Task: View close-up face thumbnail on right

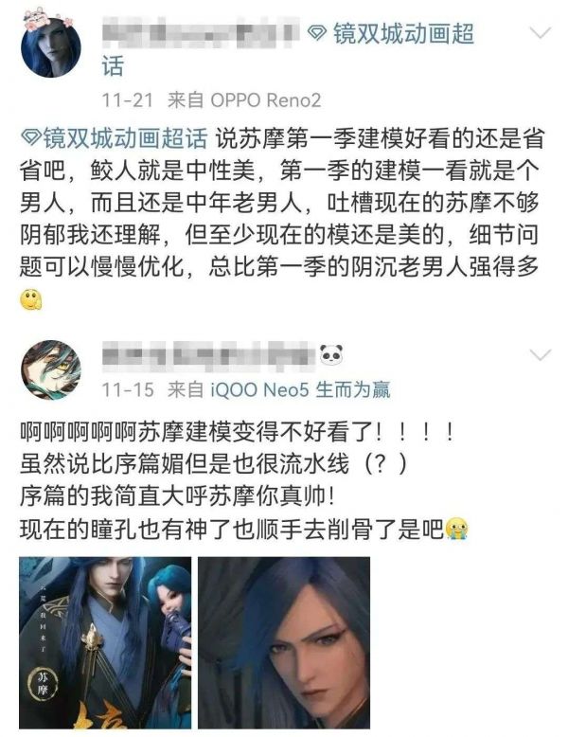Action: point(284,642)
